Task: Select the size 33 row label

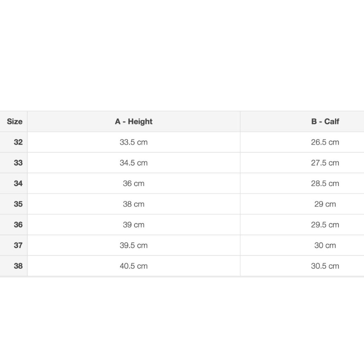Action: click(x=18, y=163)
